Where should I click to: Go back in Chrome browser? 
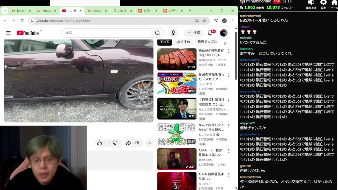(5, 21)
